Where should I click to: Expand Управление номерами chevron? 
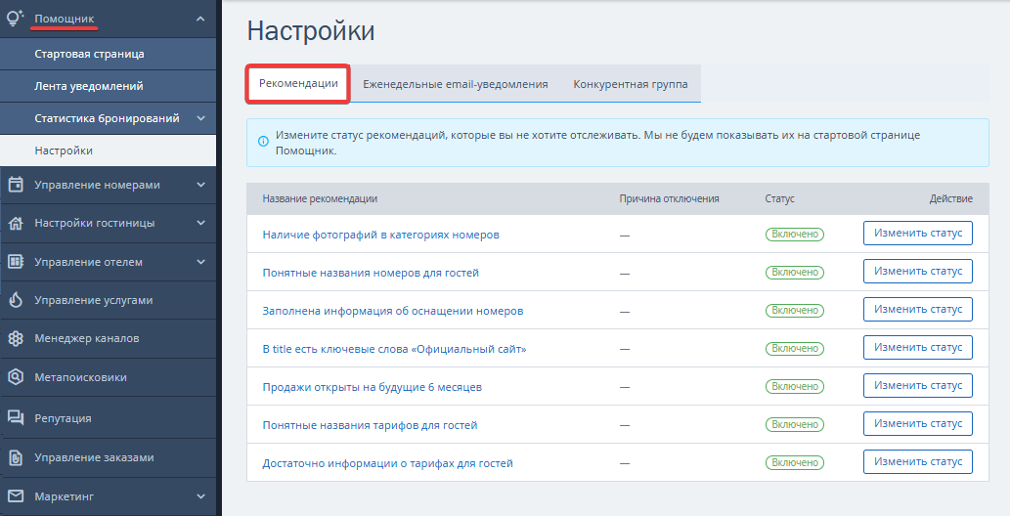tap(200, 185)
